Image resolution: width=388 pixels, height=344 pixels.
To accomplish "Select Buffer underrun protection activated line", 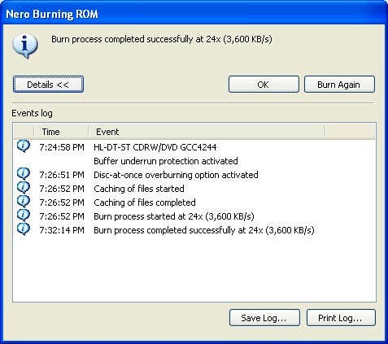I will 166,161.
